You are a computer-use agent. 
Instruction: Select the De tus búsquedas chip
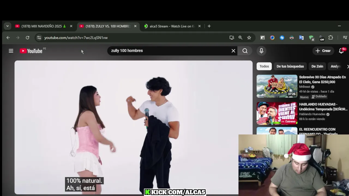coord(290,66)
